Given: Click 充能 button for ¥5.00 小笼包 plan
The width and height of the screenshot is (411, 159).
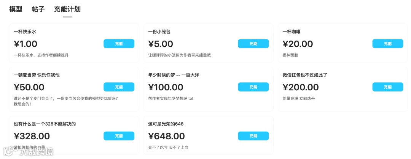Looking at the screenshot, I should coord(253,44).
